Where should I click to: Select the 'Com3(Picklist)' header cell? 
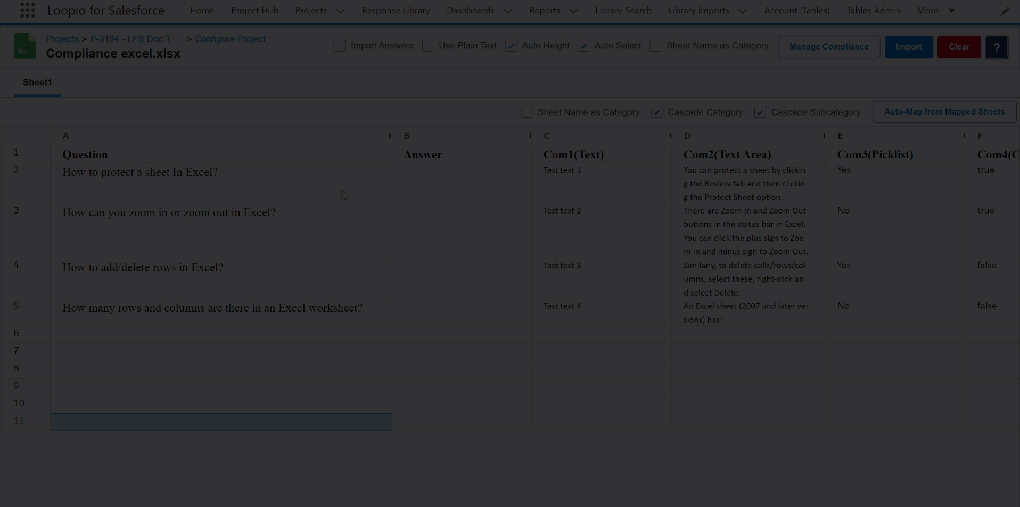click(x=895, y=154)
